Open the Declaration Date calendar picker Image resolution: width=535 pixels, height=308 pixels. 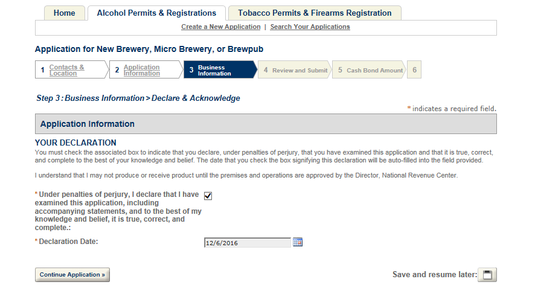point(297,242)
